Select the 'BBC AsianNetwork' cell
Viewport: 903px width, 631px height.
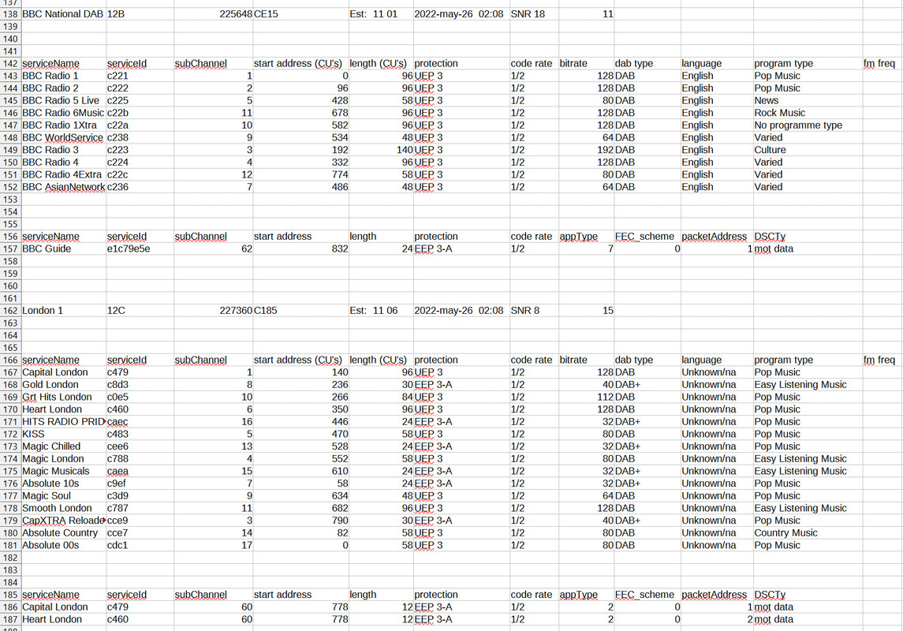[x=63, y=188]
